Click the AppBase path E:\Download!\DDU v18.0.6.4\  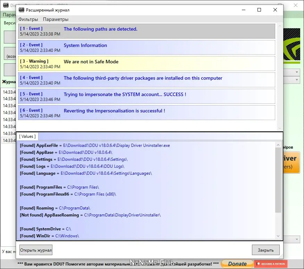point(85,152)
